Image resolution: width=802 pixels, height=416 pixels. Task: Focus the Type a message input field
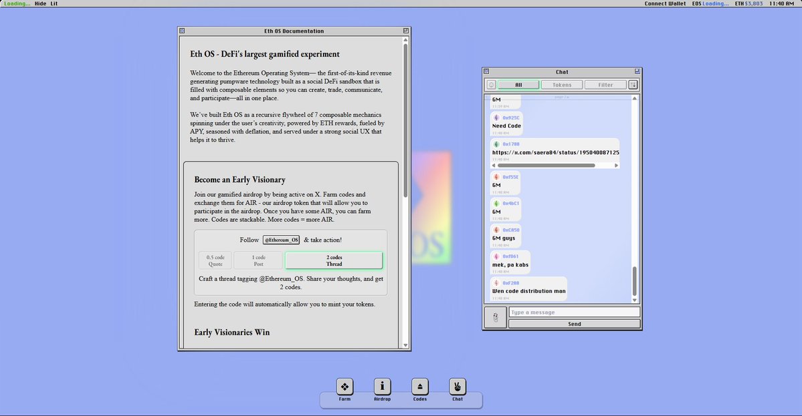coord(575,312)
